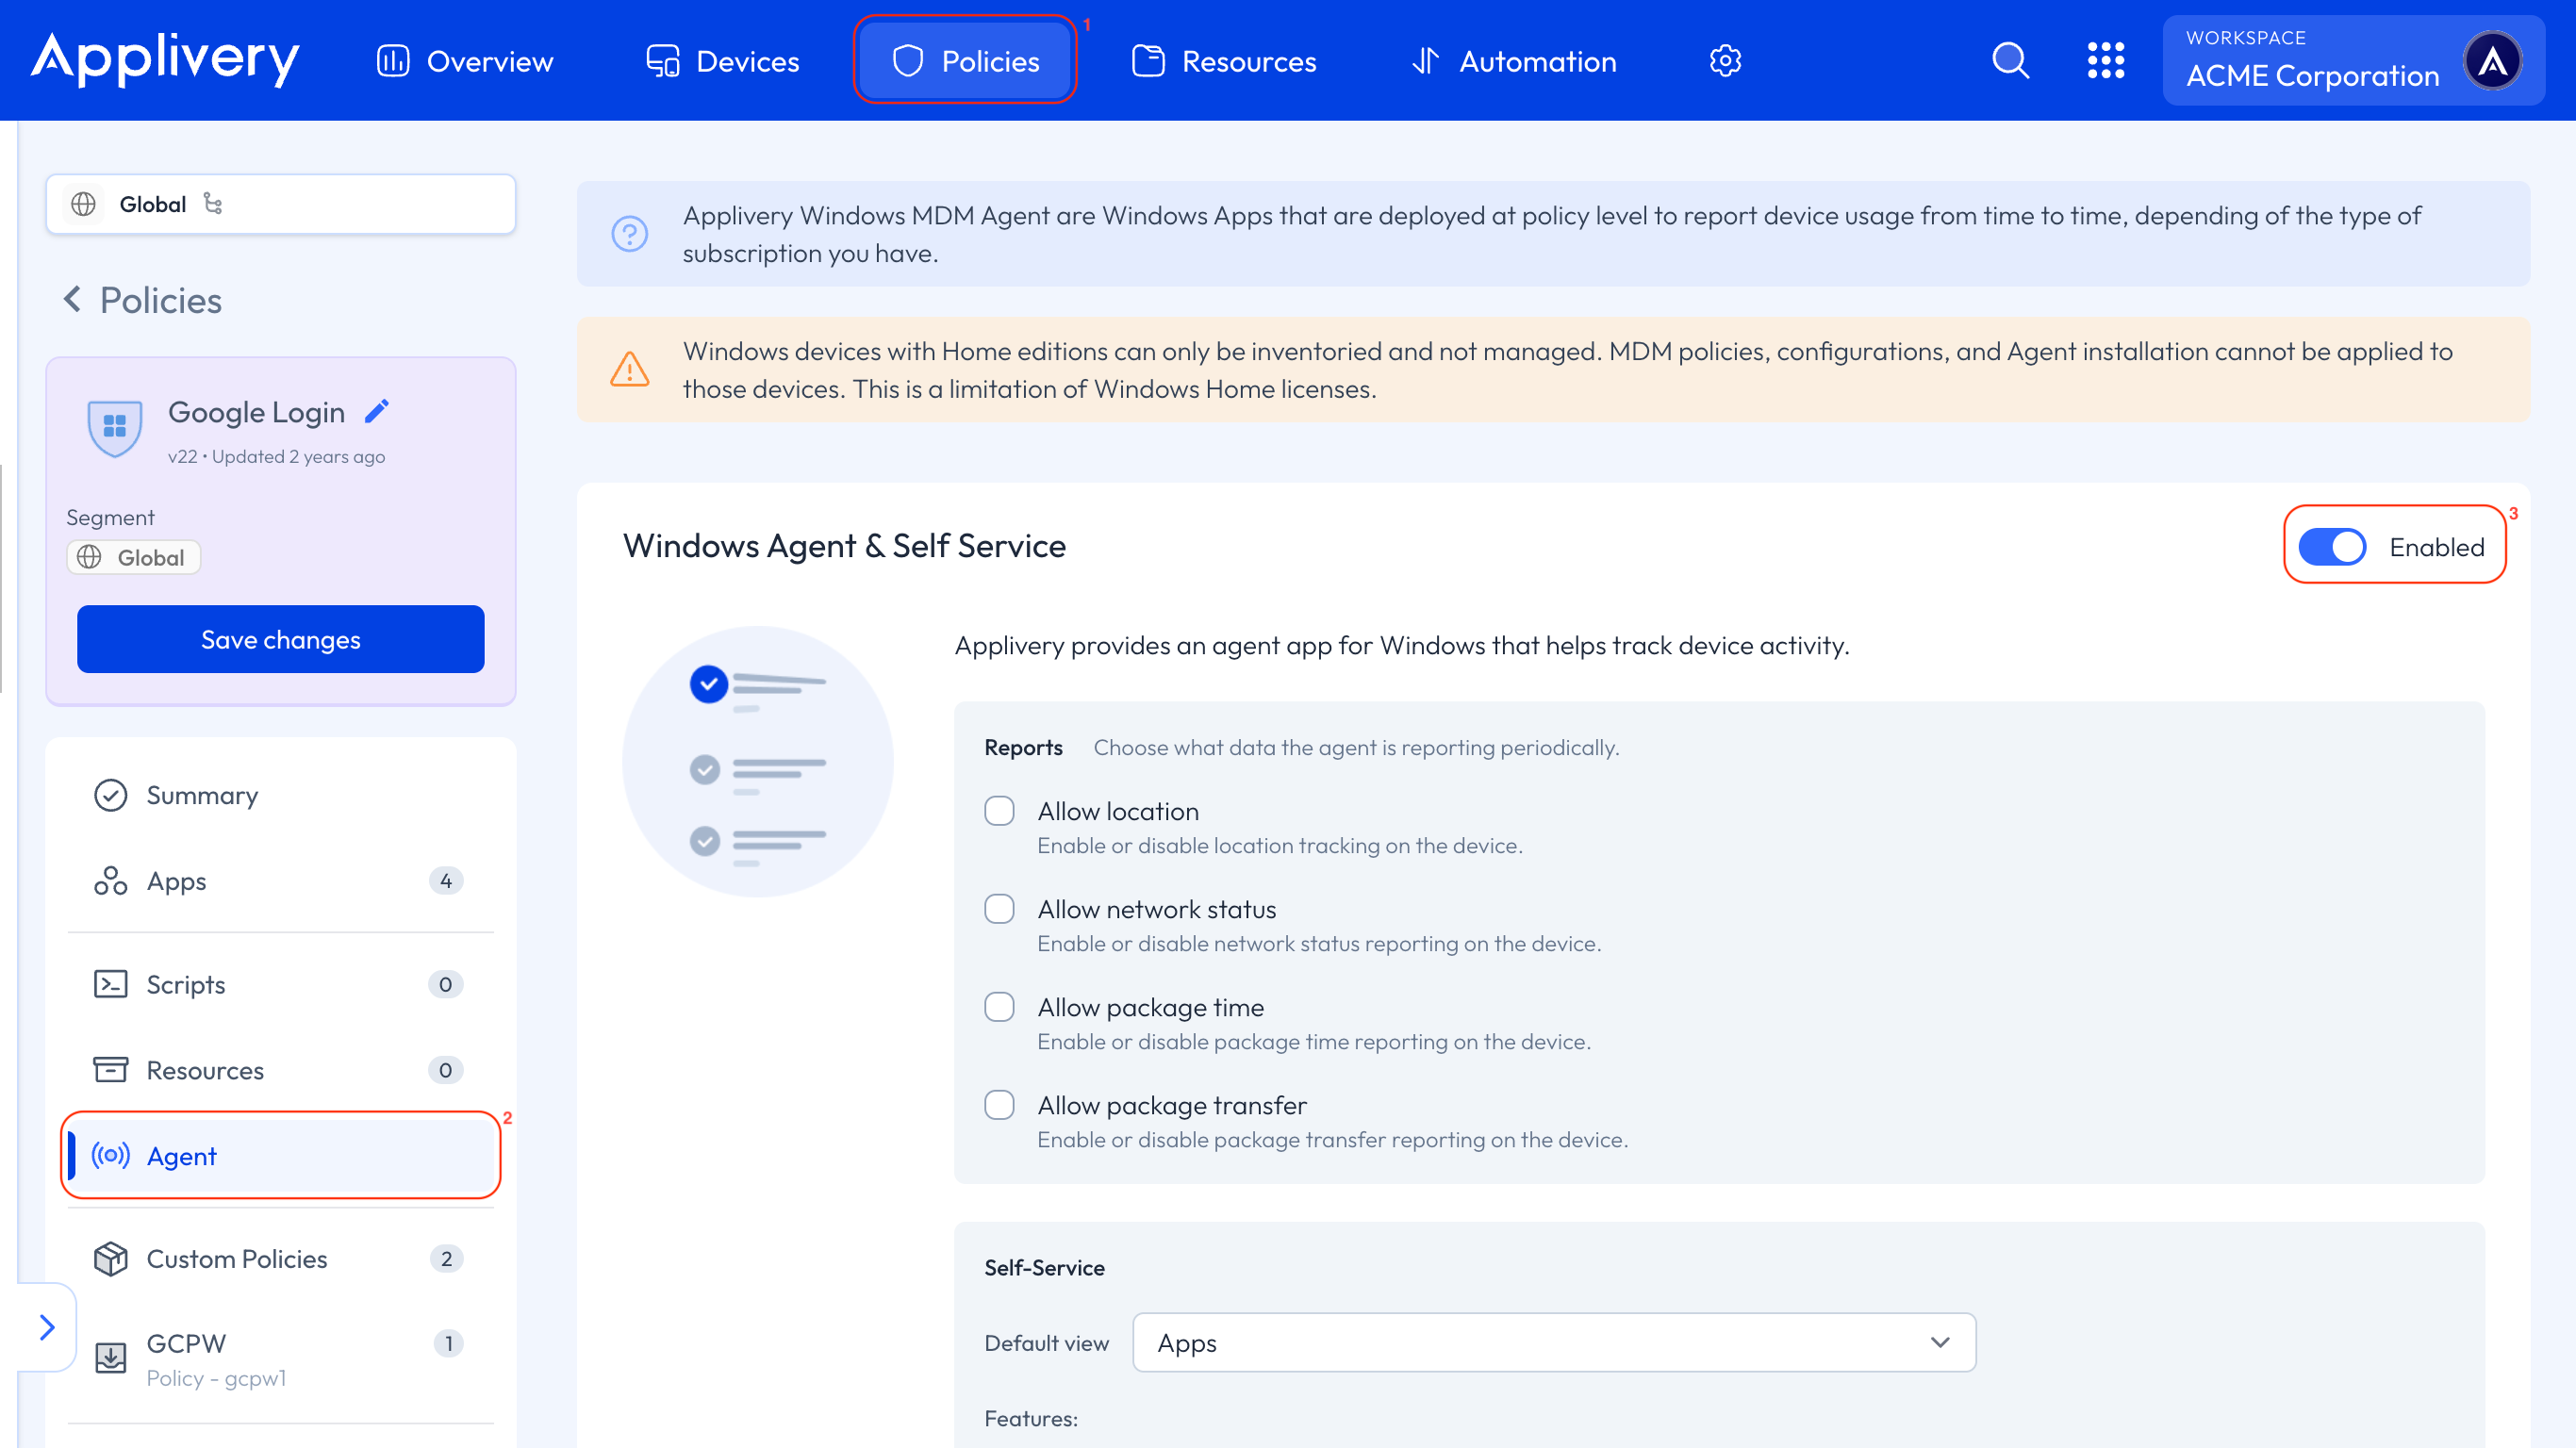Enable the Allow package transfer checkbox
2576x1448 pixels.
(x=999, y=1105)
